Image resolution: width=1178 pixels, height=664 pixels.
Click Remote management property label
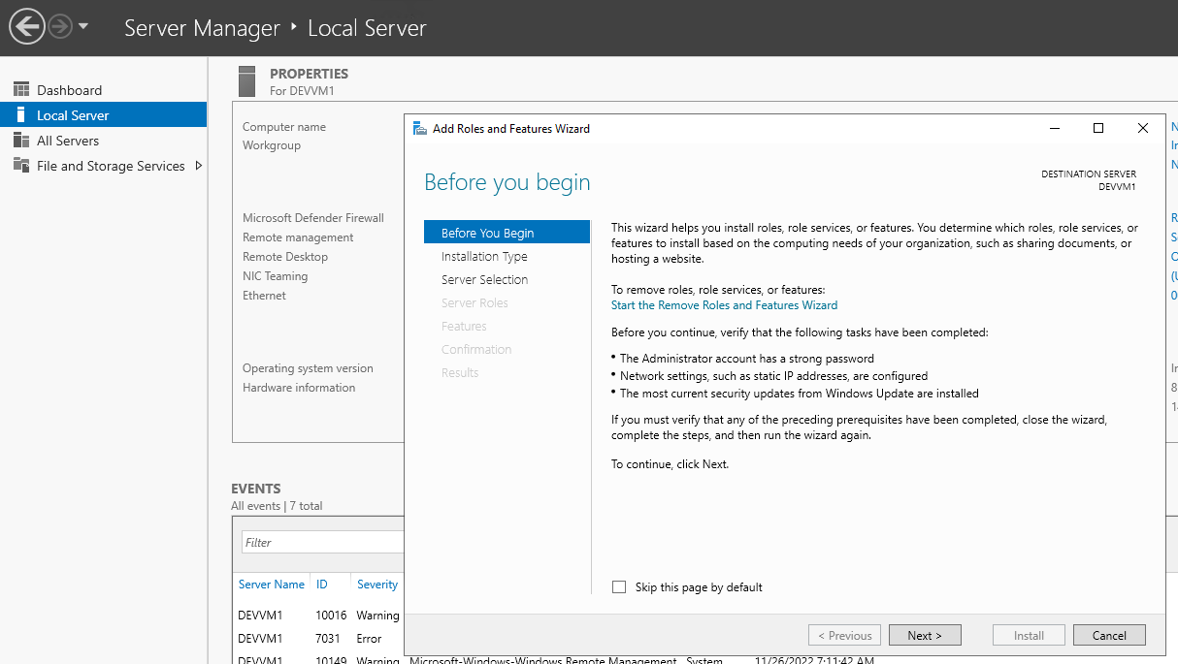(x=298, y=237)
